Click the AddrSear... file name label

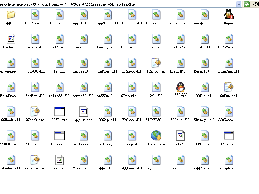35,23
